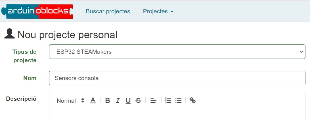Toggle underline text formatting

(x=128, y=100)
